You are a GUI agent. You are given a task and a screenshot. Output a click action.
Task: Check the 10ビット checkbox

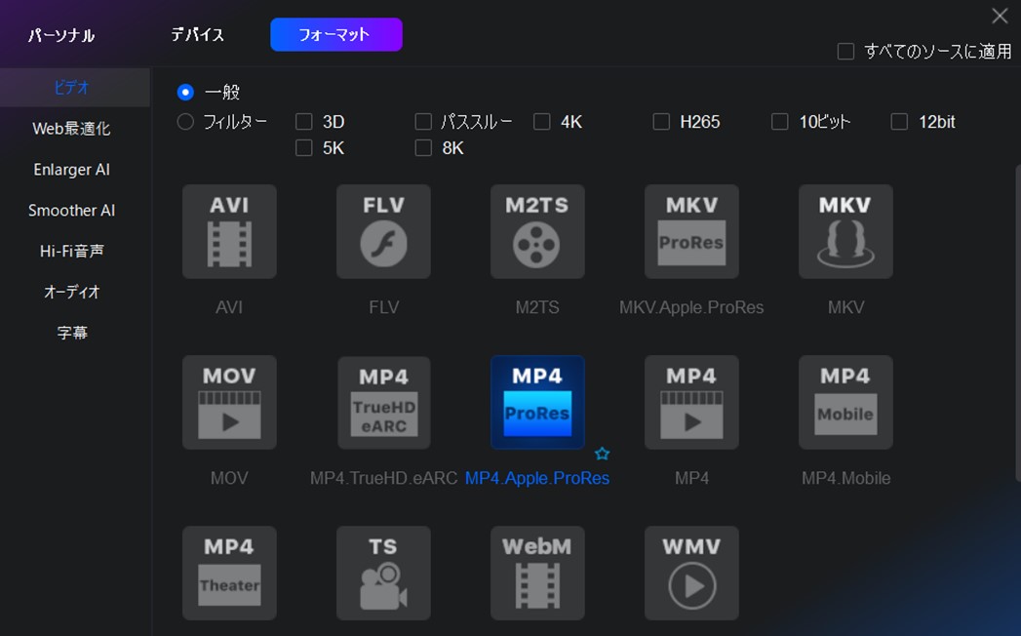tap(779, 122)
